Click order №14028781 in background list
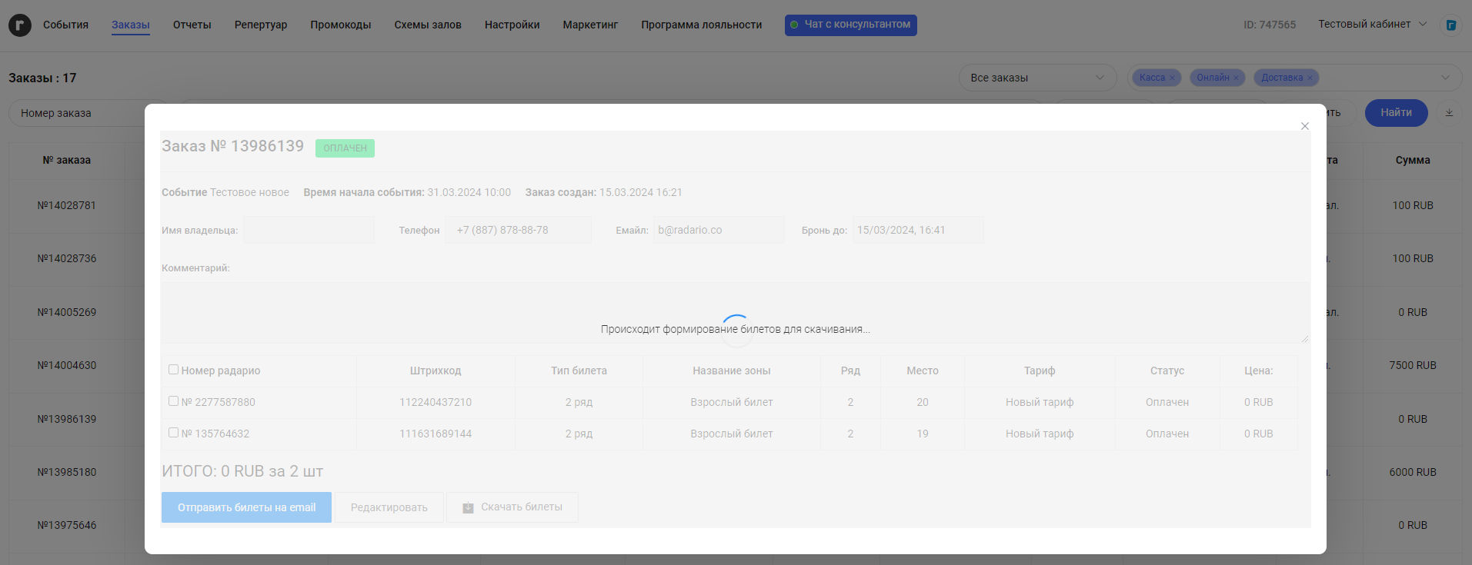The image size is (1472, 565). pyautogui.click(x=67, y=205)
